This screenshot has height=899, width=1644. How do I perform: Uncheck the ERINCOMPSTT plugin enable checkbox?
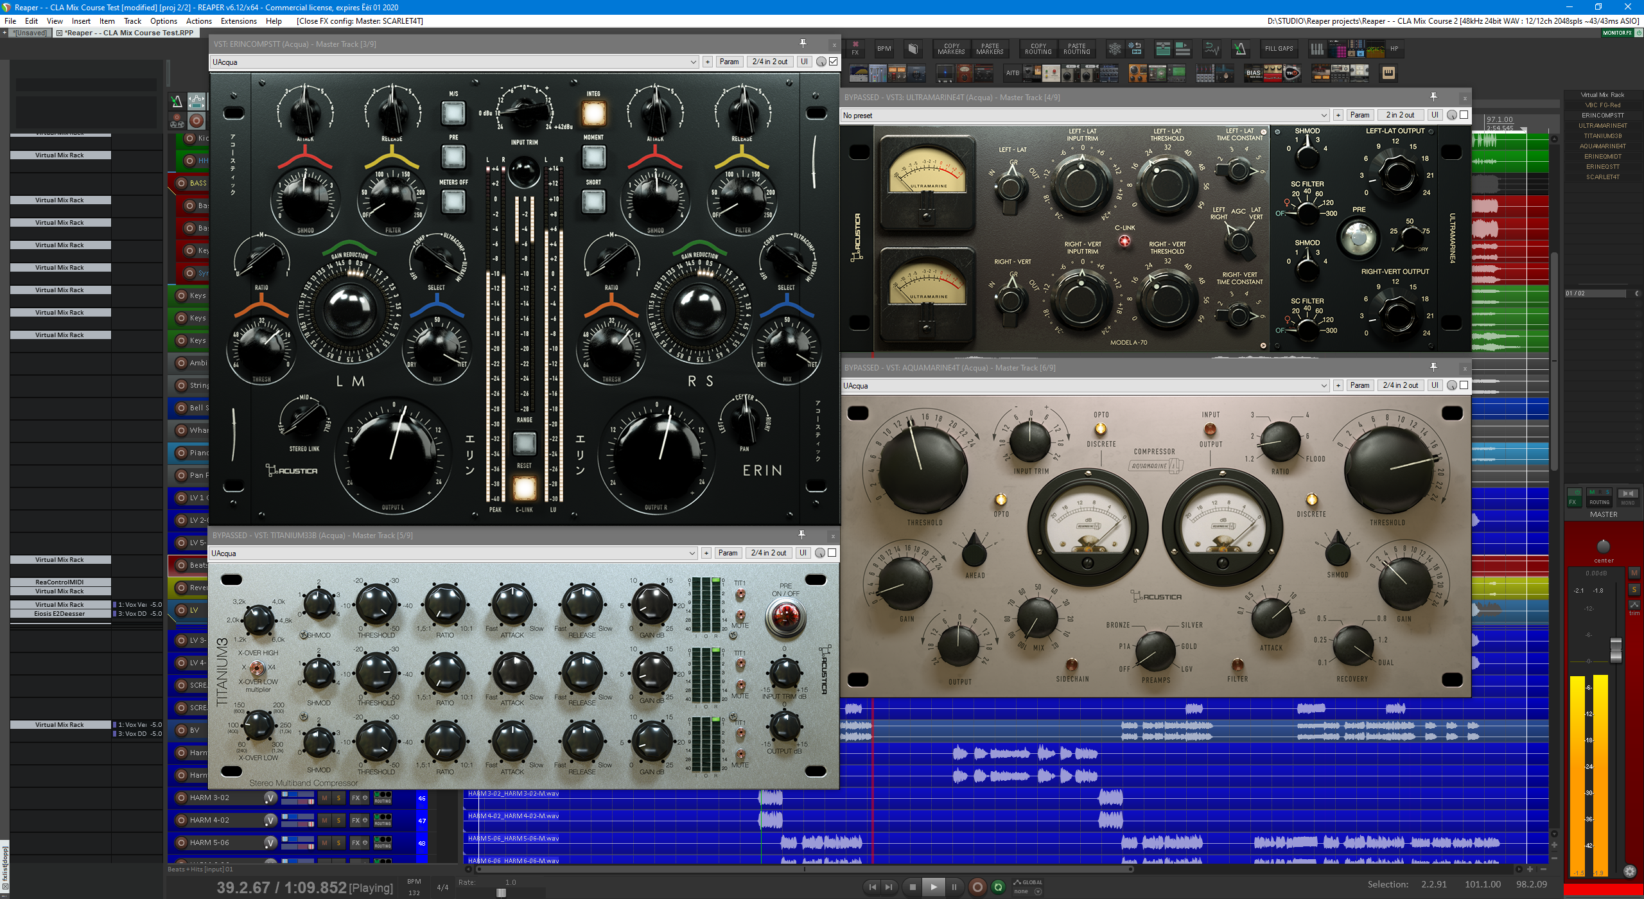click(833, 62)
